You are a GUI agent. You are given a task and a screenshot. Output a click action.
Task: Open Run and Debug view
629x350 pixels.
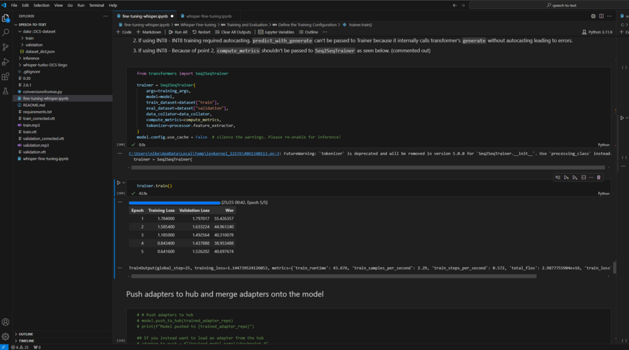[x=6, y=62]
